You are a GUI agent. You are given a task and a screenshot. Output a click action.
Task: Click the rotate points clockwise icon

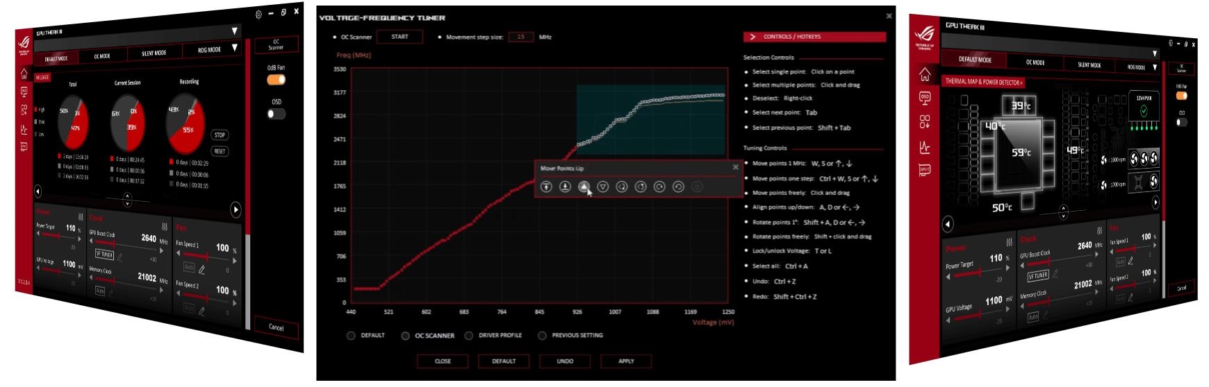[x=659, y=187]
